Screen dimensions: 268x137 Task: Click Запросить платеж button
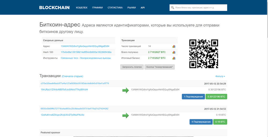(x=132, y=67)
